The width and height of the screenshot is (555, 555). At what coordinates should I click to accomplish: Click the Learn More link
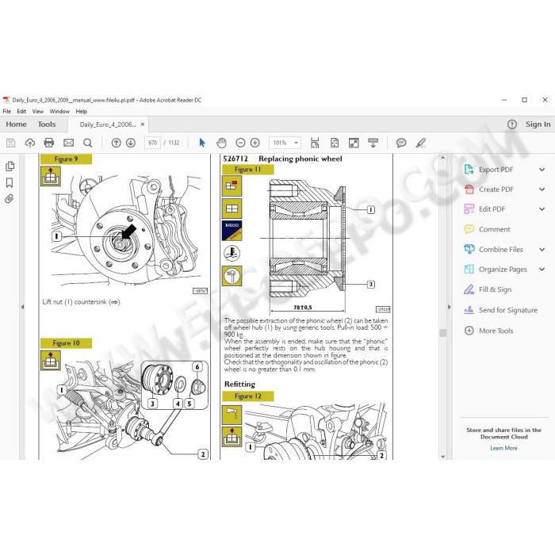[503, 448]
